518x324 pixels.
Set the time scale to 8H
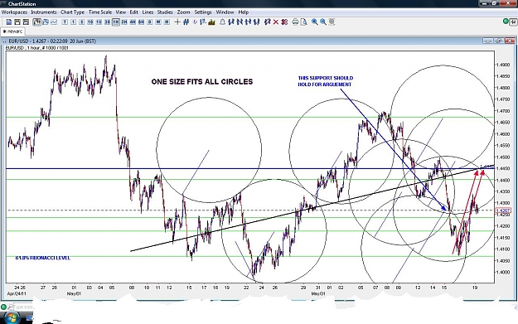point(141,22)
